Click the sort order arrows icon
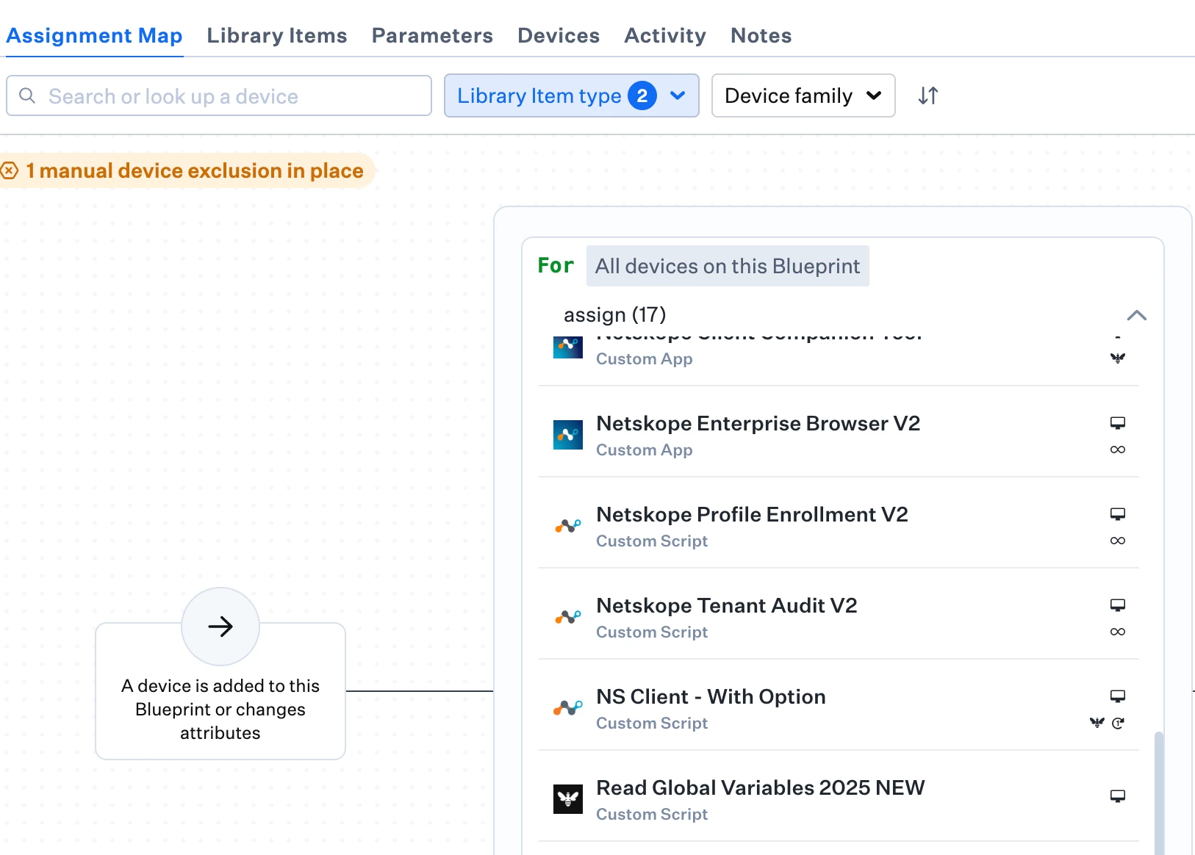 (x=928, y=95)
